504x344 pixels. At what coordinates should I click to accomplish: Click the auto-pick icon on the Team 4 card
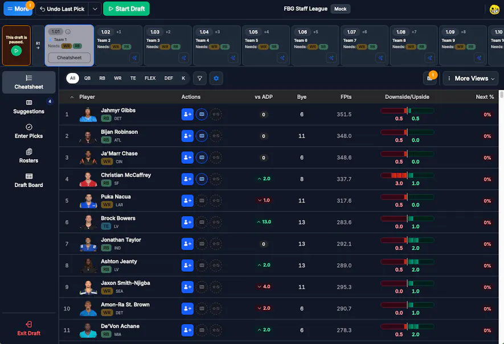(x=233, y=58)
